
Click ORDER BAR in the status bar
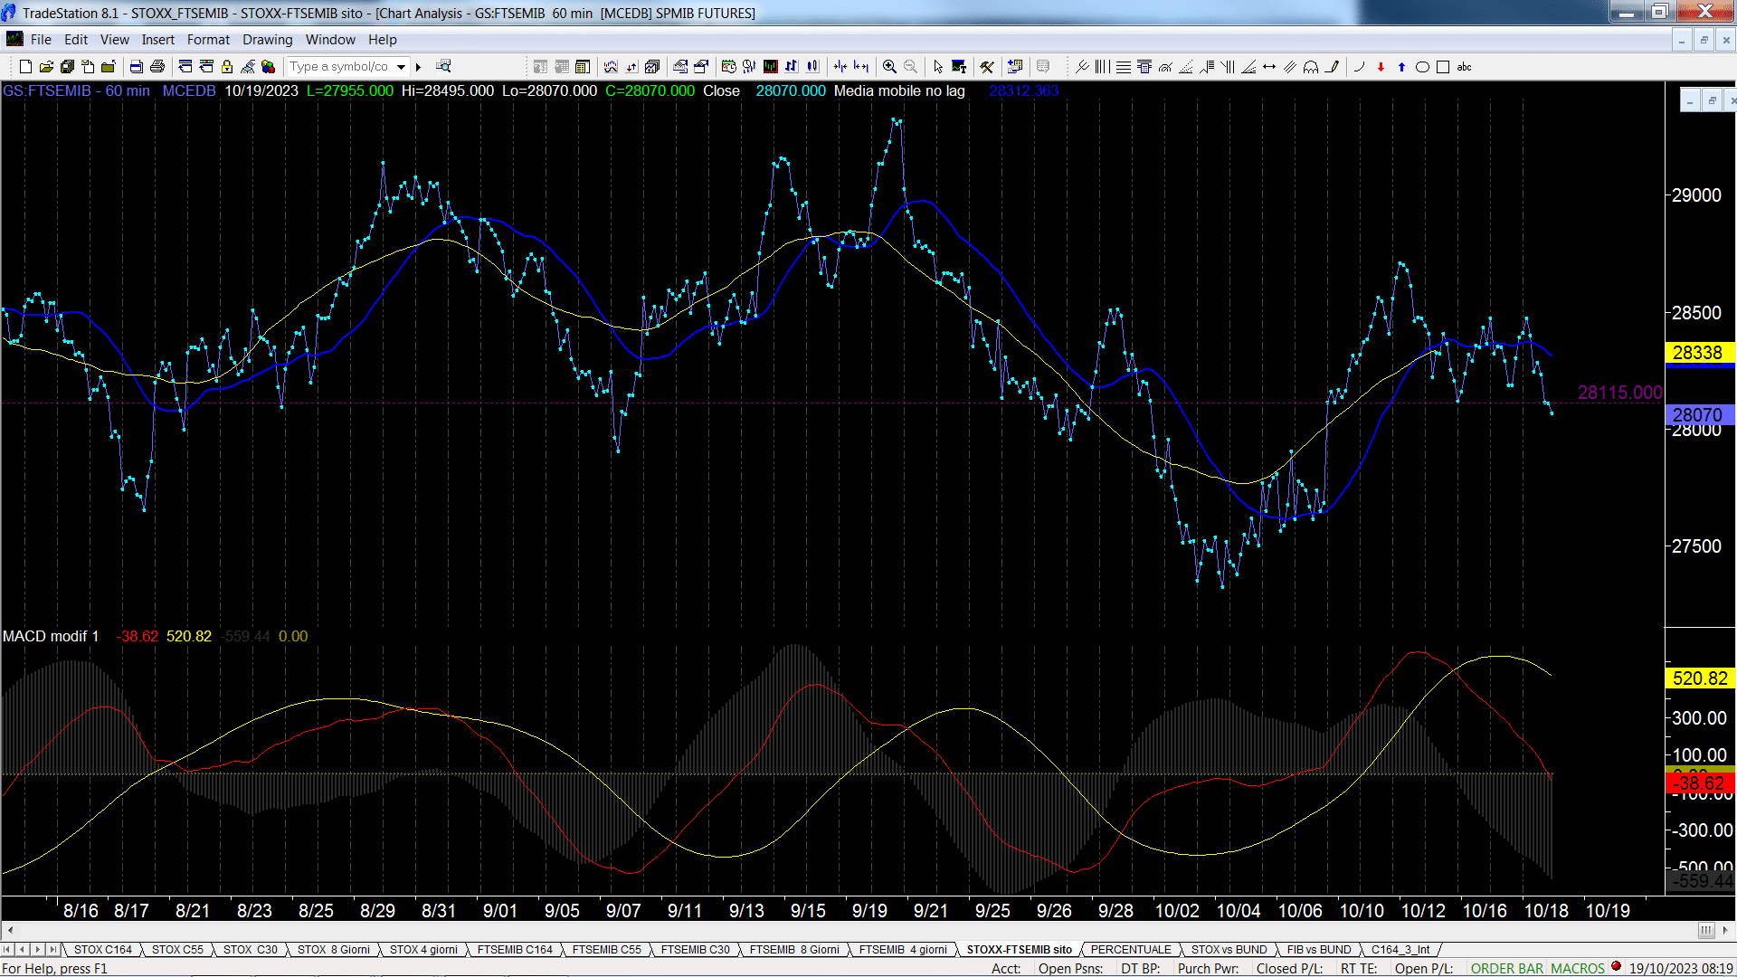click(x=1507, y=969)
